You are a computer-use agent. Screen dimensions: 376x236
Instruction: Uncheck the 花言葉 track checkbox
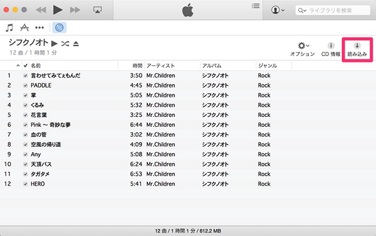click(25, 115)
